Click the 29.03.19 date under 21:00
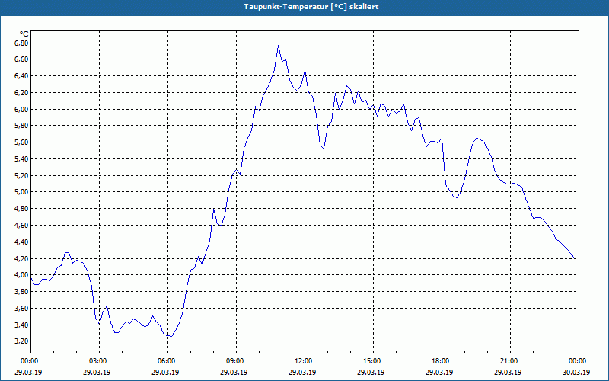Screen dimensions: 609x381 pos(508,372)
